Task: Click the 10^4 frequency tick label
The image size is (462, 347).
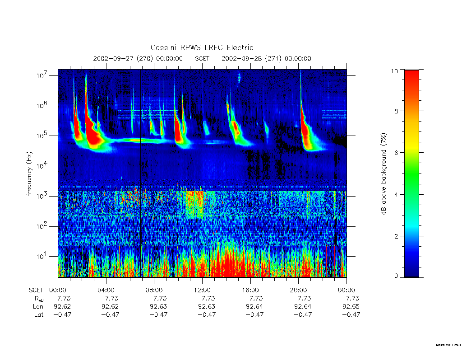Action: point(42,166)
